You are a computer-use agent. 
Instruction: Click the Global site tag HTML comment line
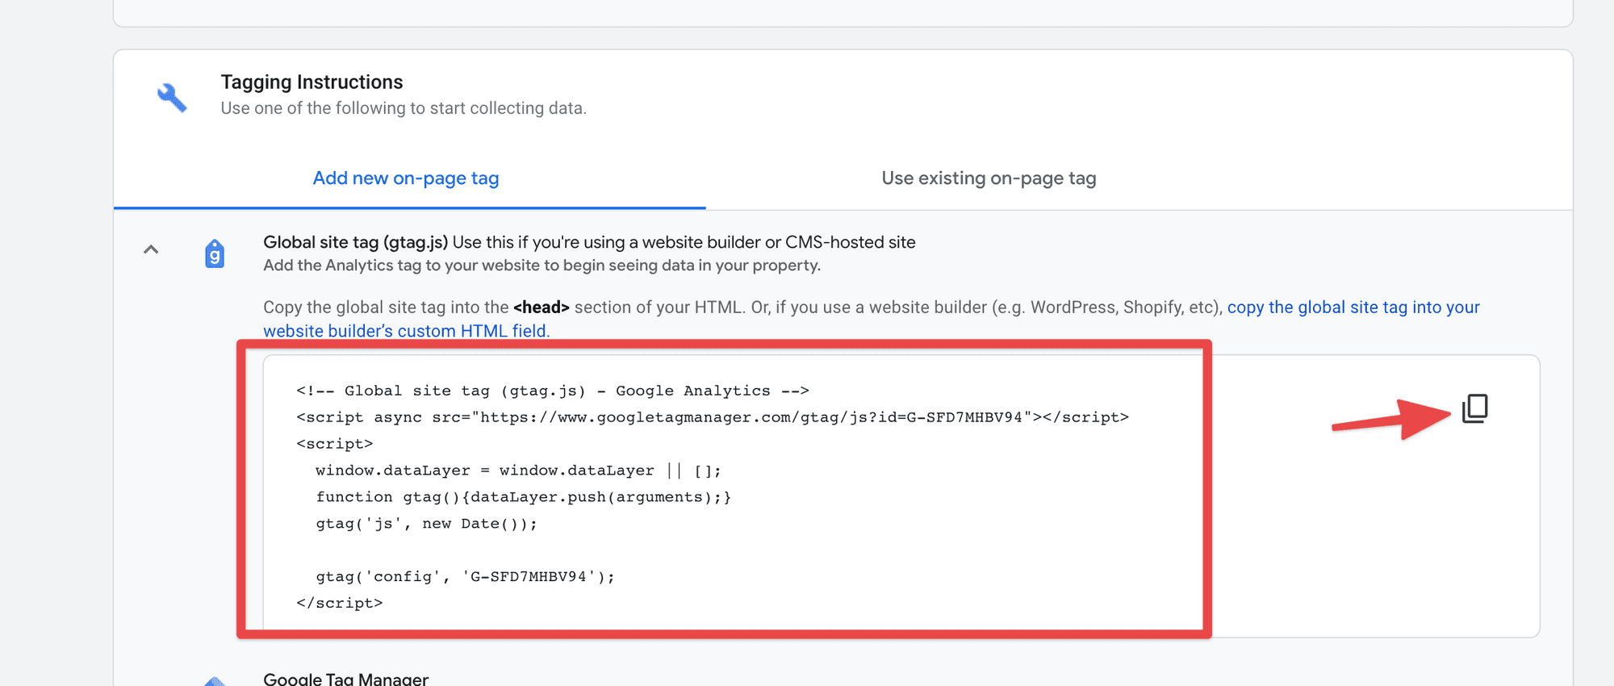[553, 391]
